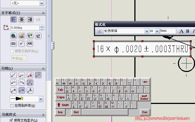Toggle bold in the format toolbar
195x122 pixels.
[x=187, y=31]
